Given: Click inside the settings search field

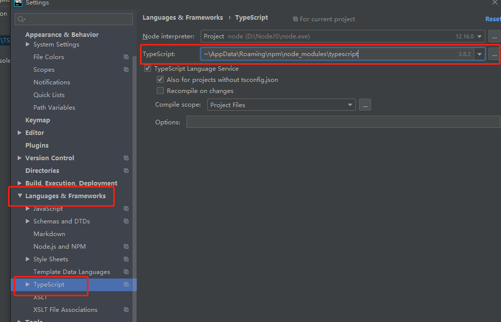Looking at the screenshot, I should coord(74,19).
